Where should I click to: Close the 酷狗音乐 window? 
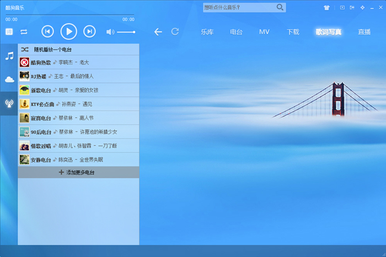click(380, 8)
